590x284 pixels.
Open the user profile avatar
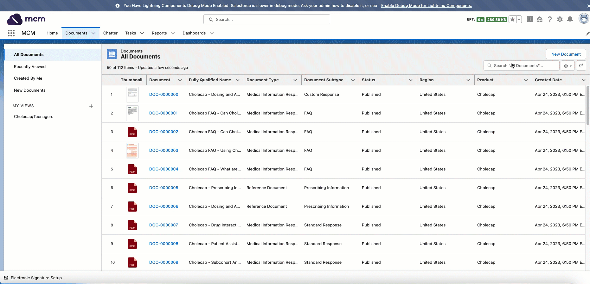click(583, 19)
